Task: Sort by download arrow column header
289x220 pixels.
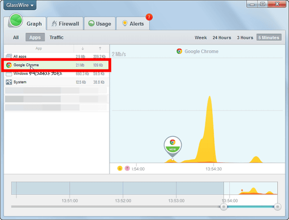Action: [83, 49]
